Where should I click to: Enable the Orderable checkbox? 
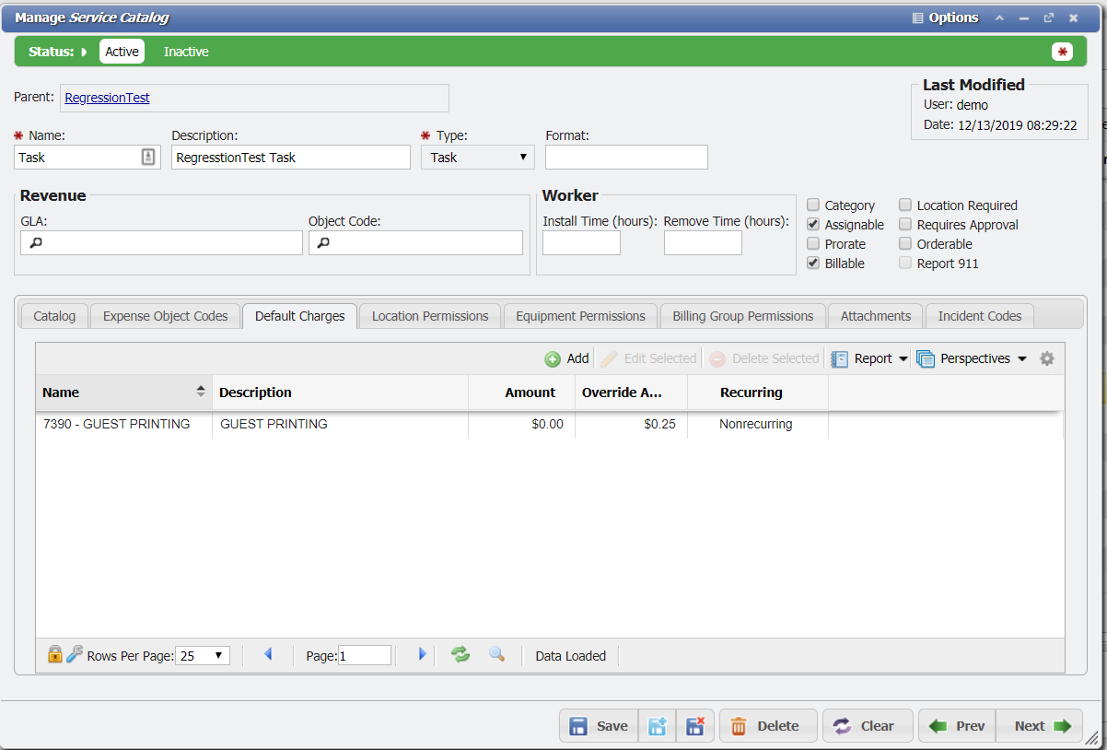(905, 243)
